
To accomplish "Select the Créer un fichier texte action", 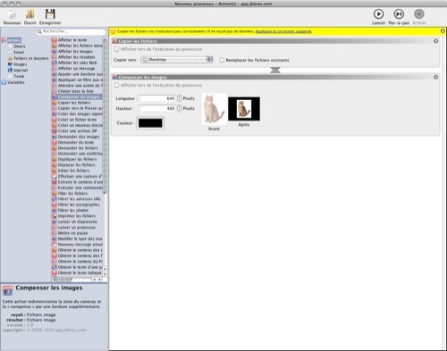I will click(77, 120).
